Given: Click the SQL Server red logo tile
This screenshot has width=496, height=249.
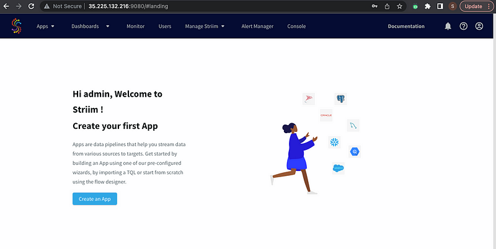Looking at the screenshot, I should click(308, 99).
